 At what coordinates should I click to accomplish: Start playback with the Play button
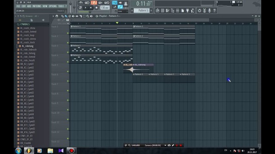(86, 8)
